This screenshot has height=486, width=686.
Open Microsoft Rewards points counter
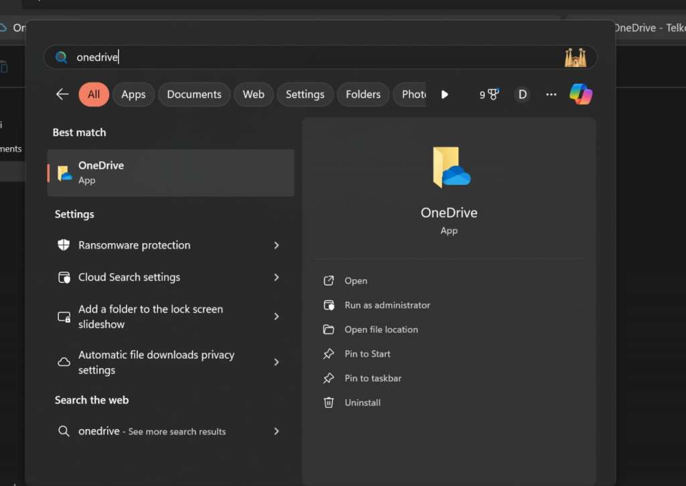488,94
